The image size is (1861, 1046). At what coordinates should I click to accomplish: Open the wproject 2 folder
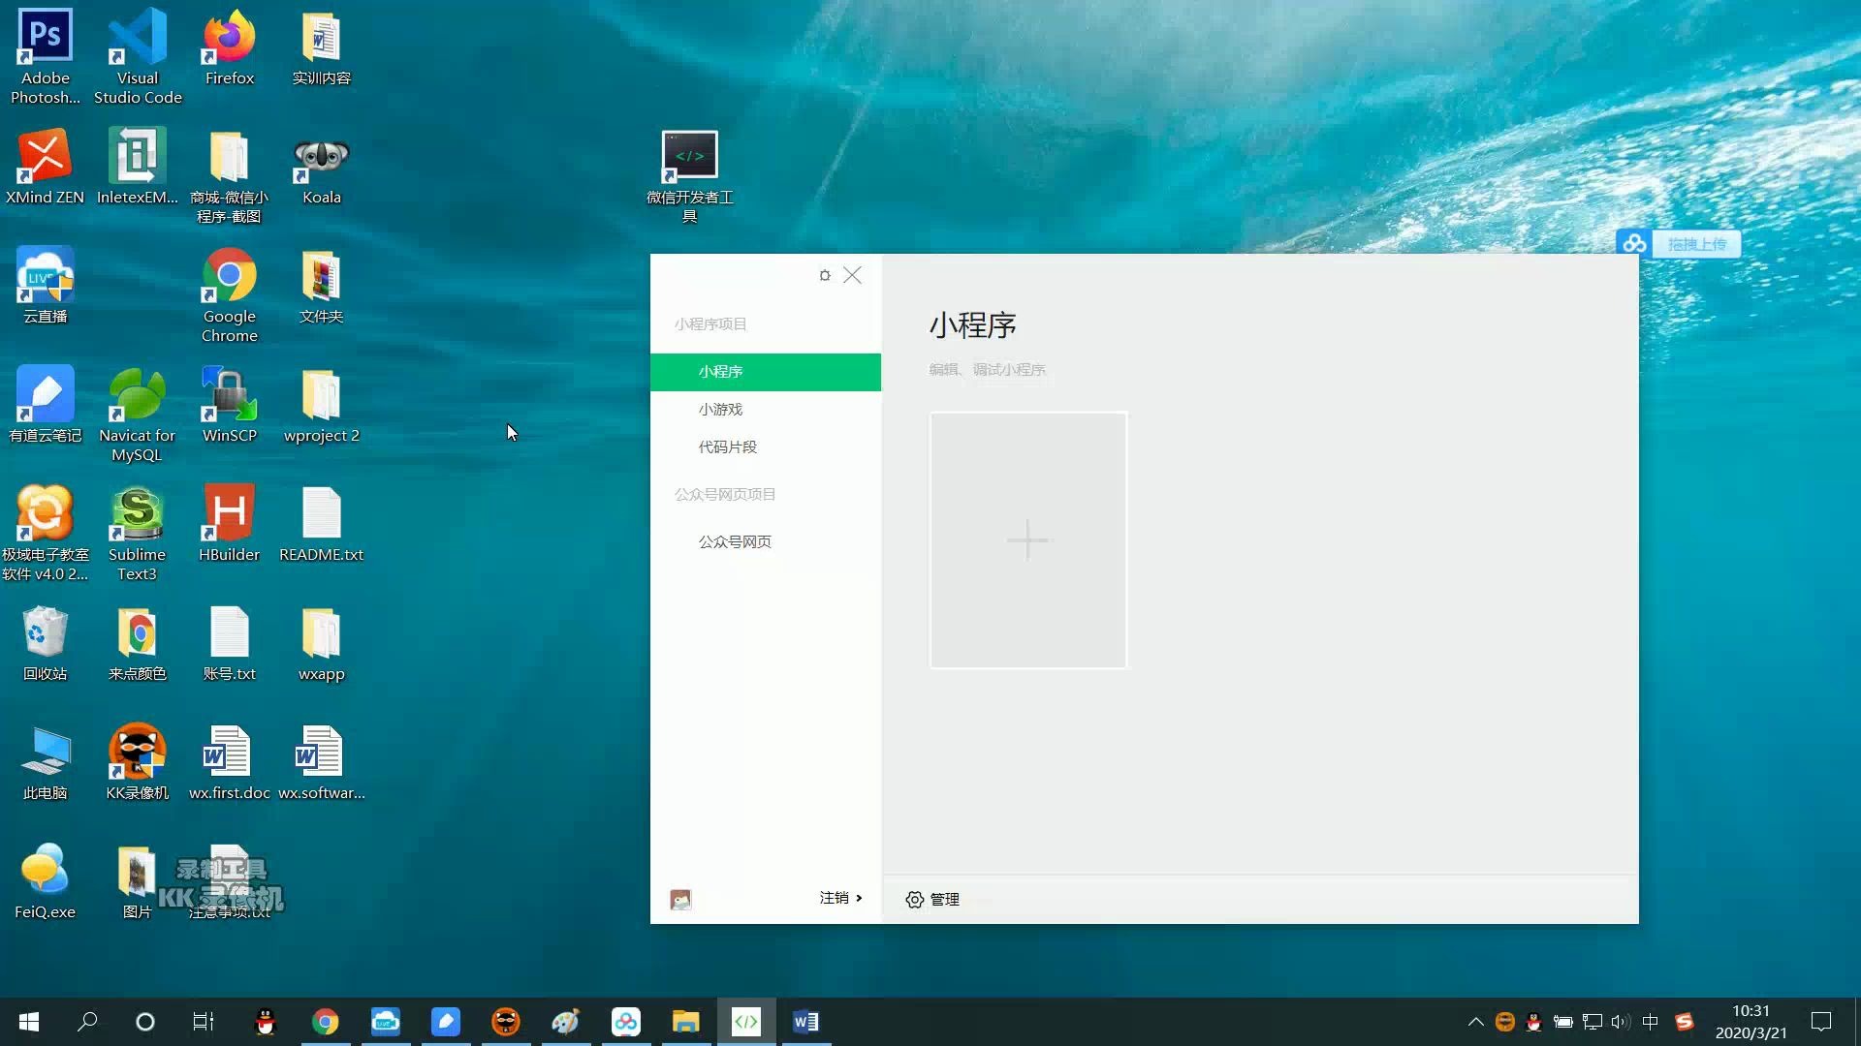pyautogui.click(x=321, y=406)
